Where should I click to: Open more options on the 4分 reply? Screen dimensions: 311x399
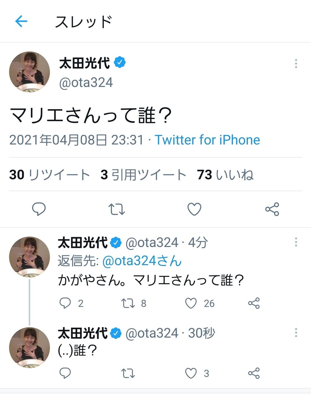pyautogui.click(x=296, y=242)
